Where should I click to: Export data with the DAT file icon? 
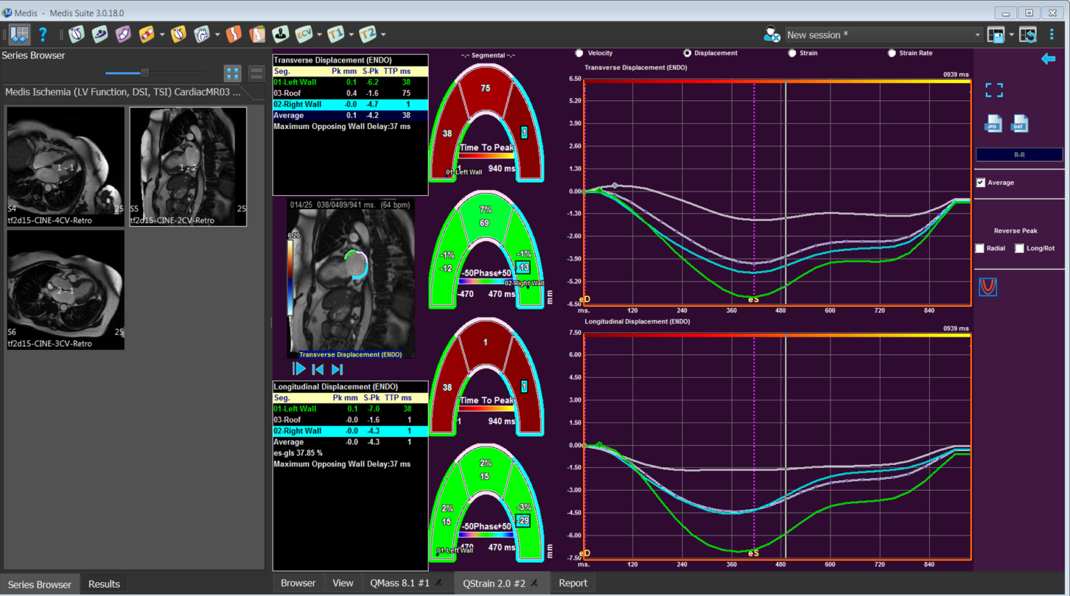(x=1019, y=123)
